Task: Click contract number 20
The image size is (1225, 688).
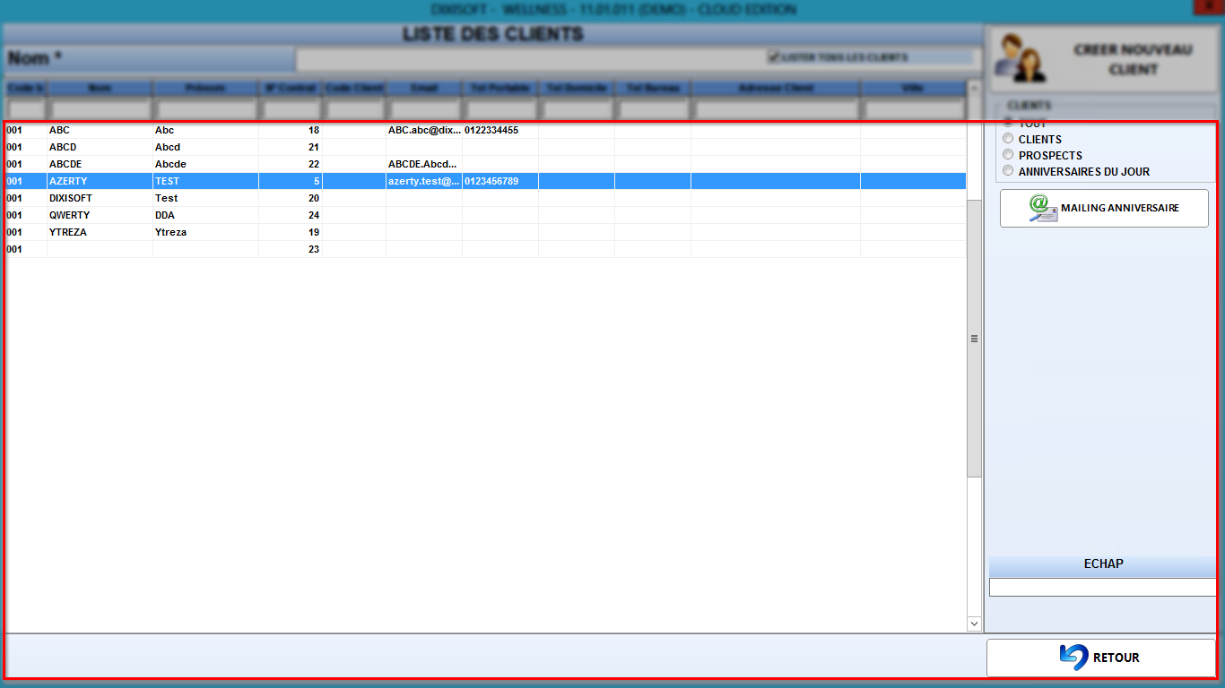Action: tap(313, 198)
